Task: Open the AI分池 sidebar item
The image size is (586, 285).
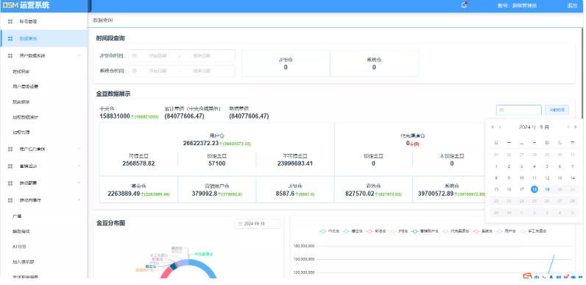Action: tap(43, 247)
